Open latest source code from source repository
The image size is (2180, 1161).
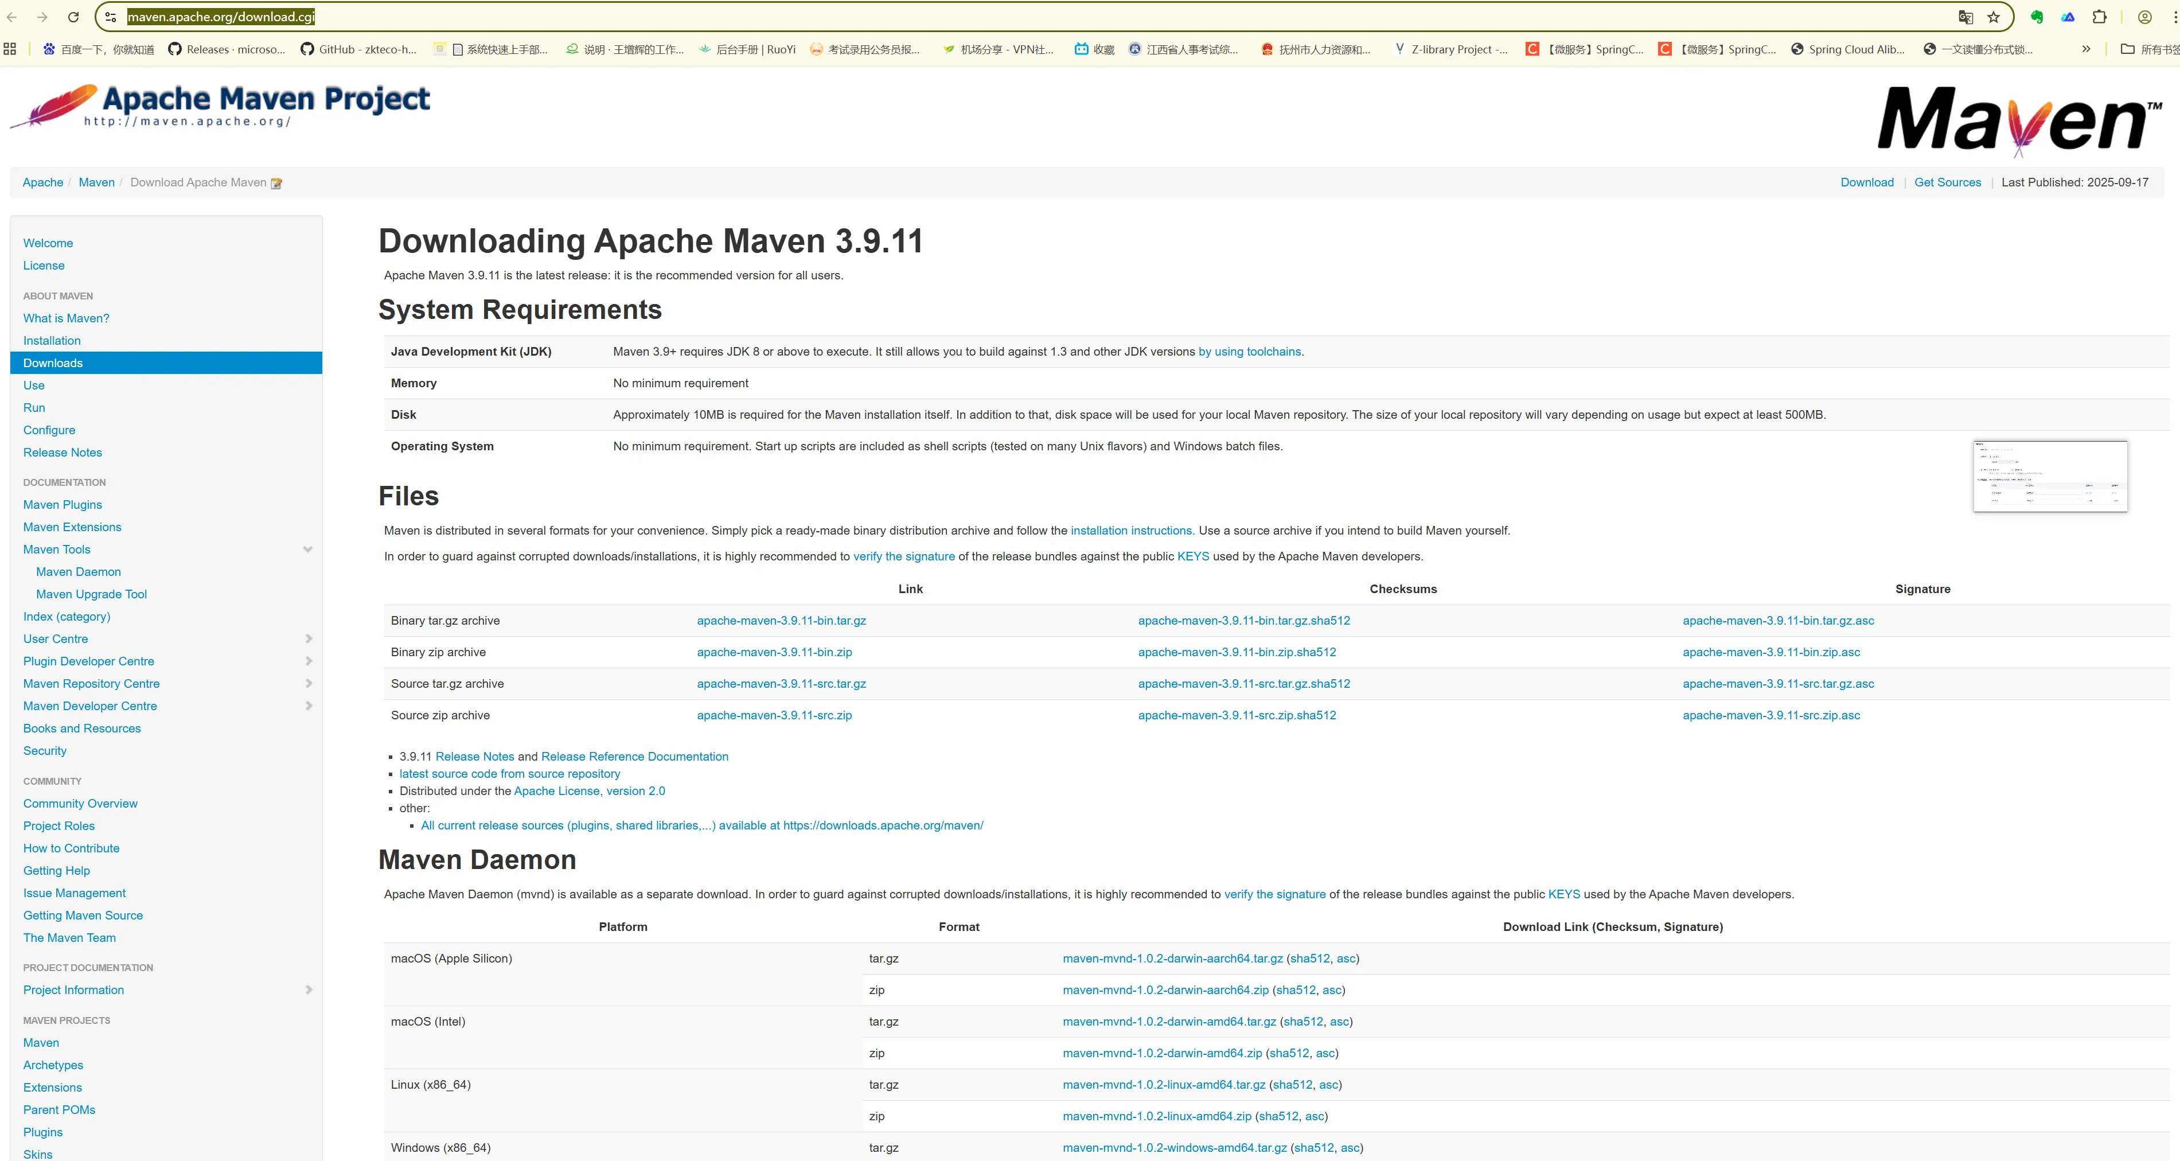pos(509,774)
